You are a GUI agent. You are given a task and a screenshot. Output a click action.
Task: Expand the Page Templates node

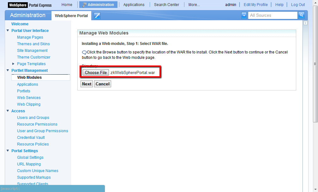13,64
